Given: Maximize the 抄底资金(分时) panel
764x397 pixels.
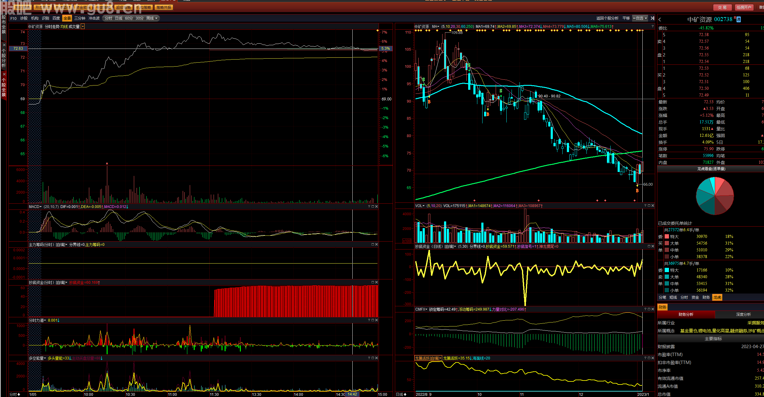Looking at the screenshot, I should click(x=373, y=282).
